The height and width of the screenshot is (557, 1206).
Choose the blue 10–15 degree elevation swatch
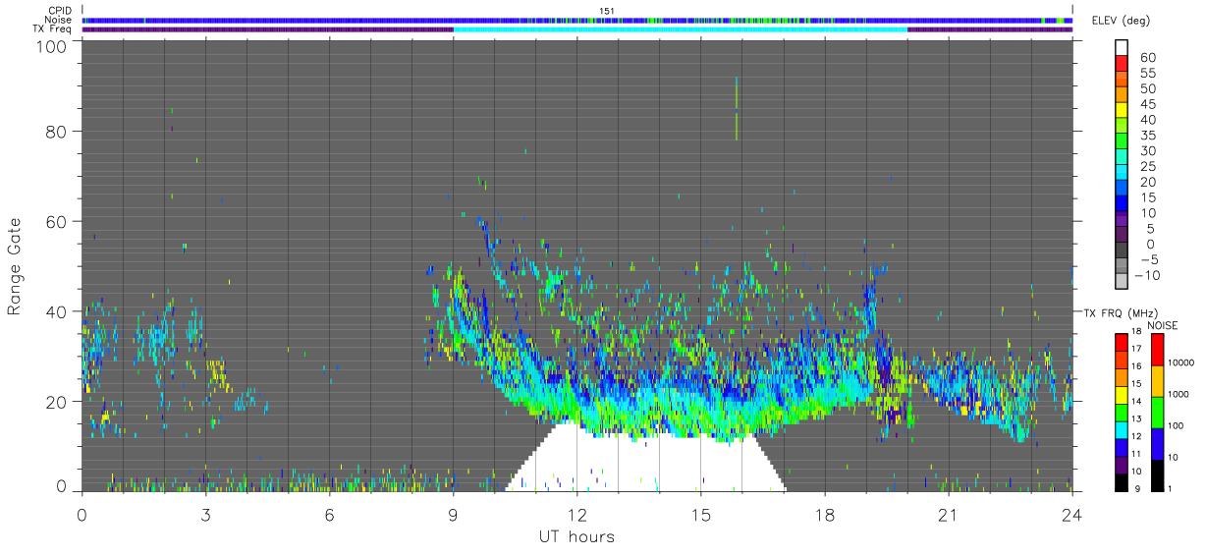coord(1122,204)
